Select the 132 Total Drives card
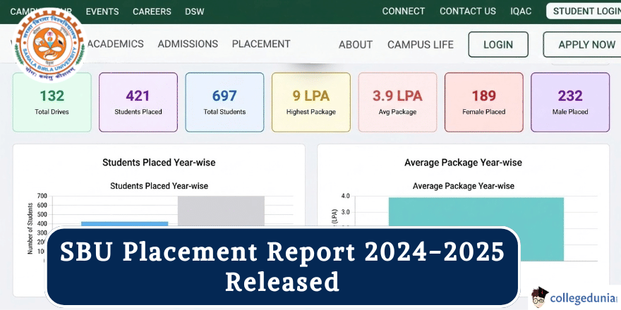The width and height of the screenshot is (621, 310). pos(52,102)
